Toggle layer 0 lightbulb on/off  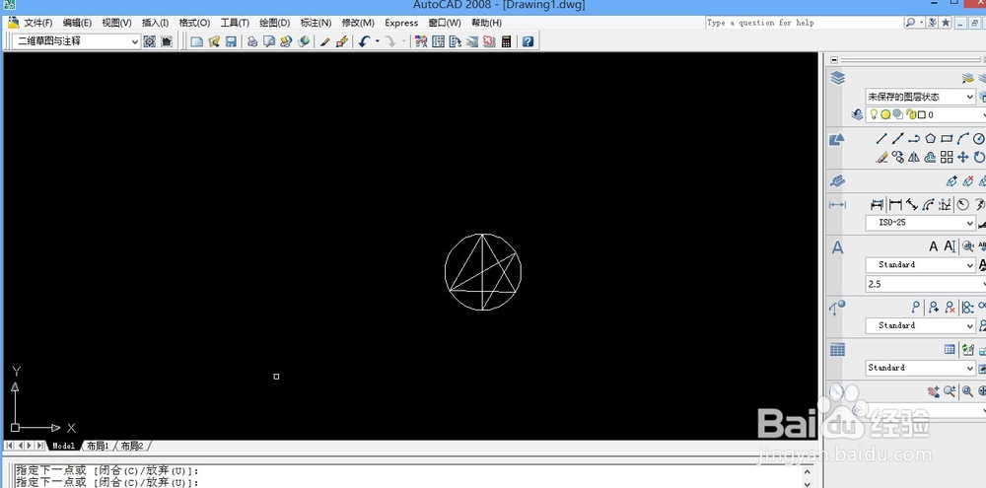tap(876, 115)
